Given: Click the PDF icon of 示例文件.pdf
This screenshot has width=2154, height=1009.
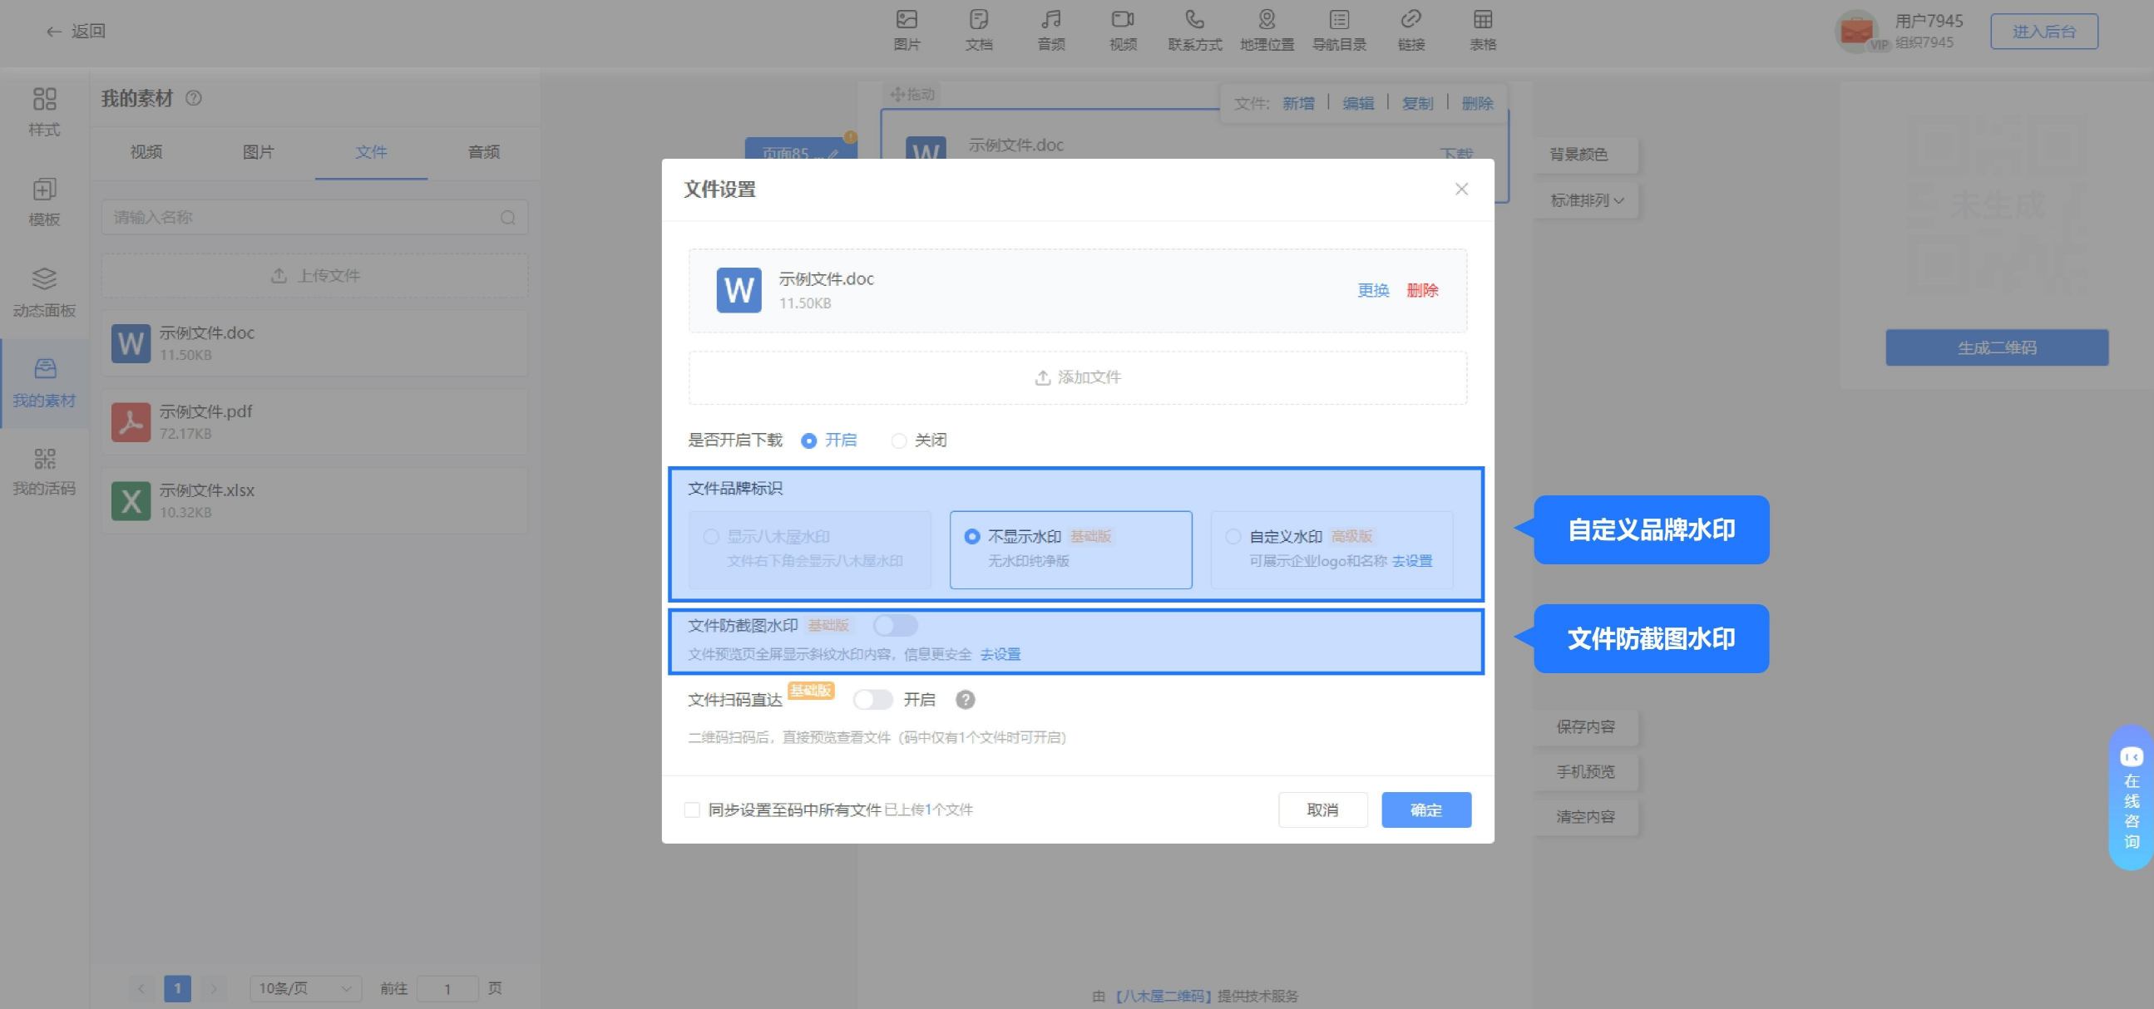Looking at the screenshot, I should coord(131,422).
